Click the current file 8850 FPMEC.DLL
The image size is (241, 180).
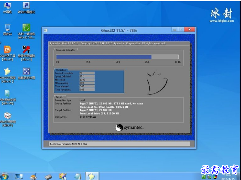pos(88,117)
